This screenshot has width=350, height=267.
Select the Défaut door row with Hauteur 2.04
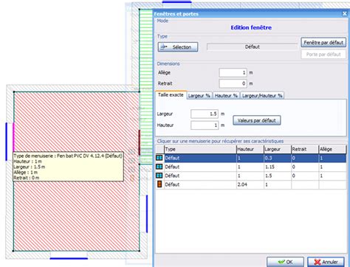point(251,184)
